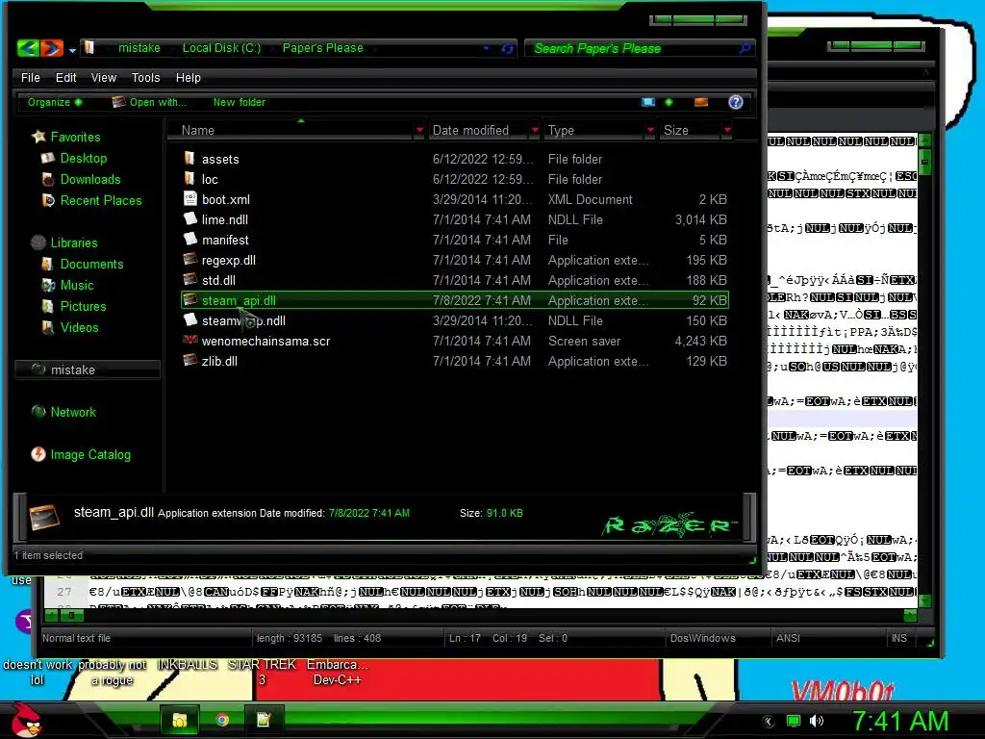Refresh the Paper's Please folder view

click(508, 48)
